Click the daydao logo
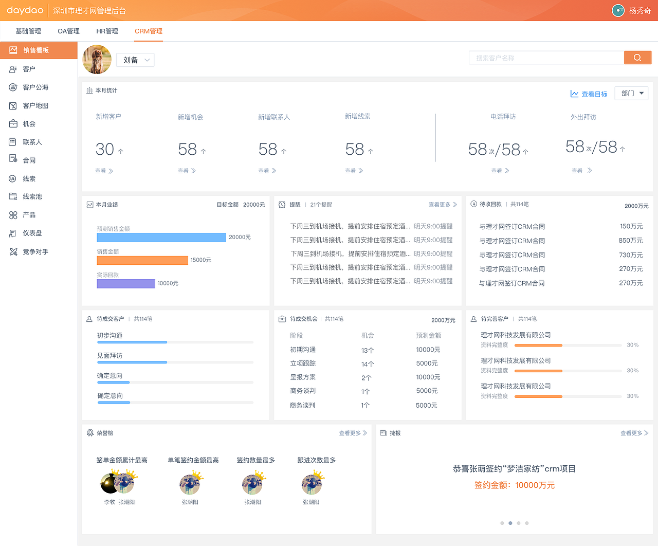The height and width of the screenshot is (546, 658). 25,10
